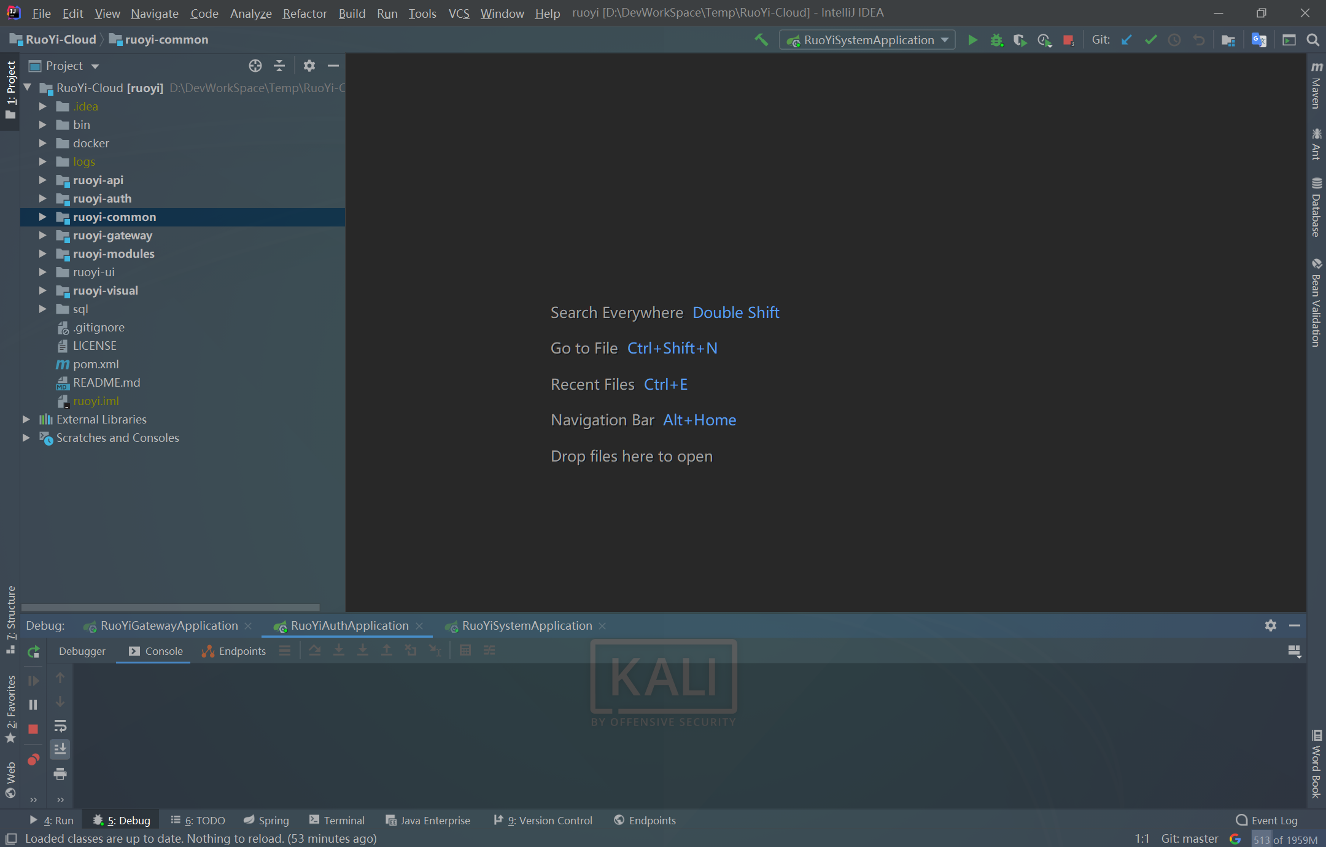Screen dimensions: 1326x847
Task: Click the green Run application icon
Action: click(972, 41)
